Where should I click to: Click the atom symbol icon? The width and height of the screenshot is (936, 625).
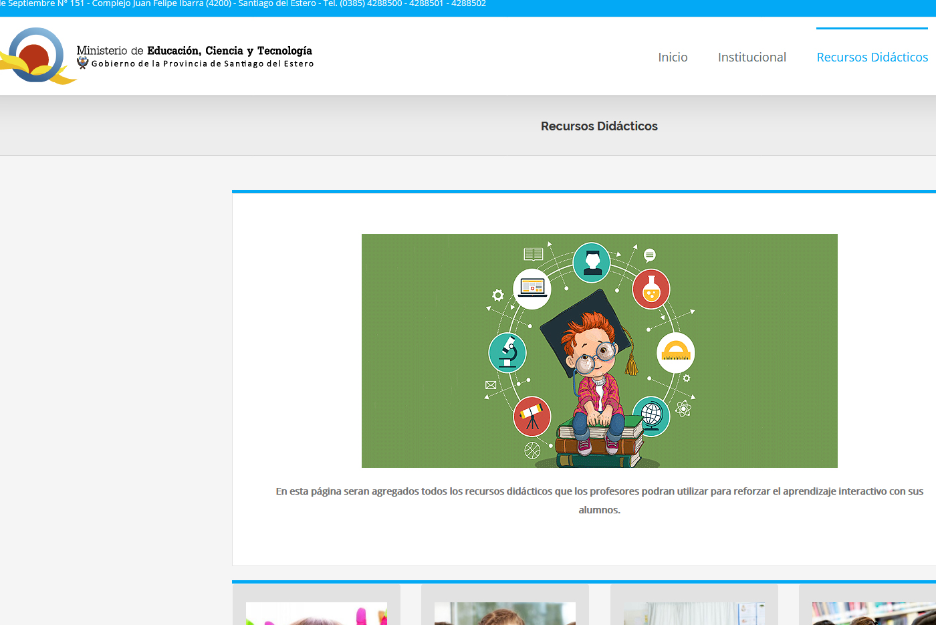683,408
